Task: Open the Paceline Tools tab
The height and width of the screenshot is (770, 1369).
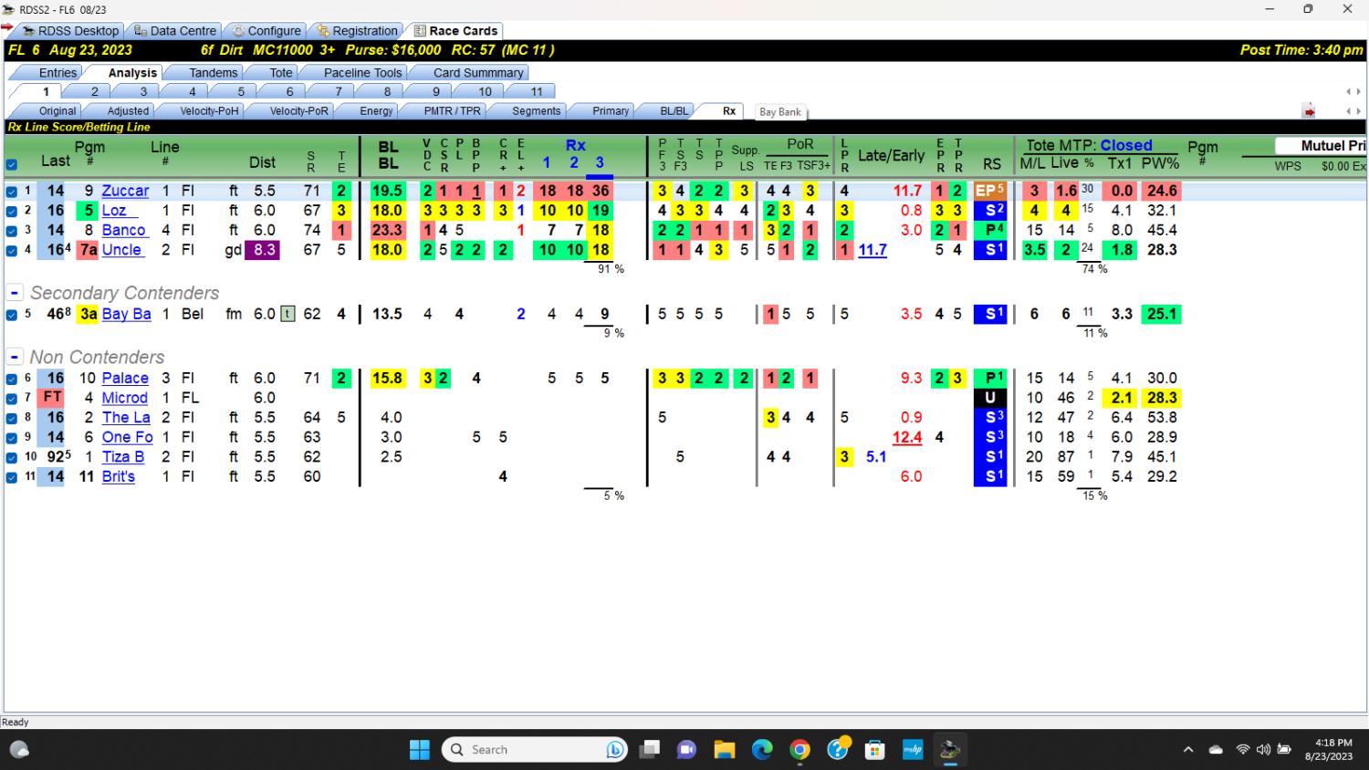Action: (362, 72)
